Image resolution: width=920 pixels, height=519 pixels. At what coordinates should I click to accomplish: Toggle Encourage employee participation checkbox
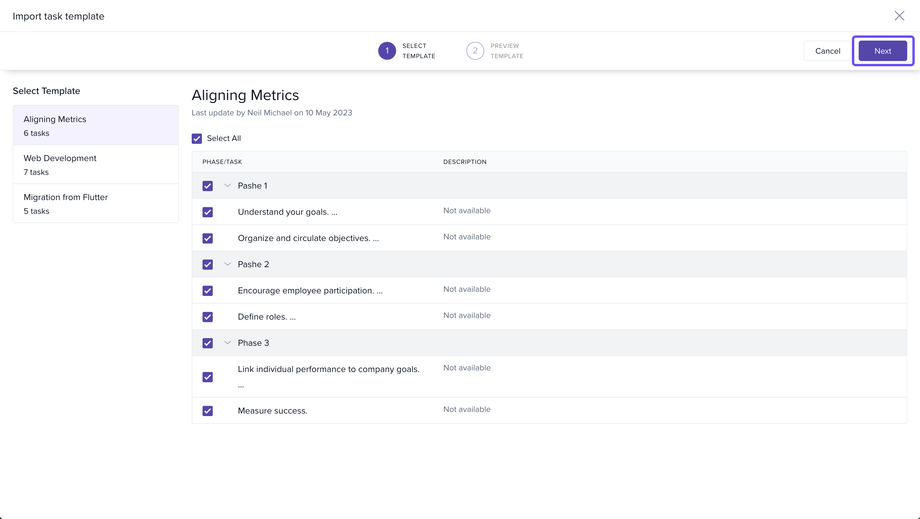pos(208,291)
